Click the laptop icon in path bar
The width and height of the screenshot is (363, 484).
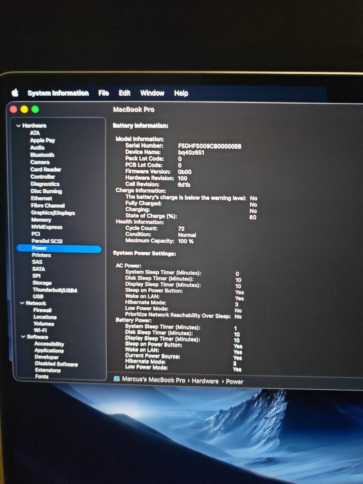click(117, 379)
